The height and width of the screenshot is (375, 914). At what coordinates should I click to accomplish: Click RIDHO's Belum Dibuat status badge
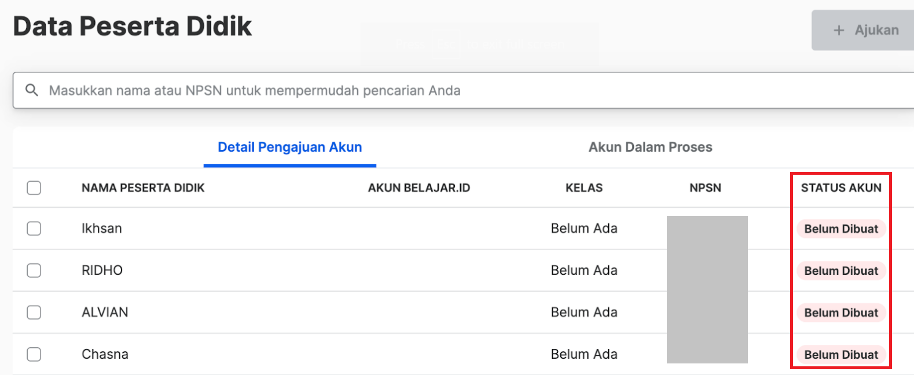tap(841, 270)
